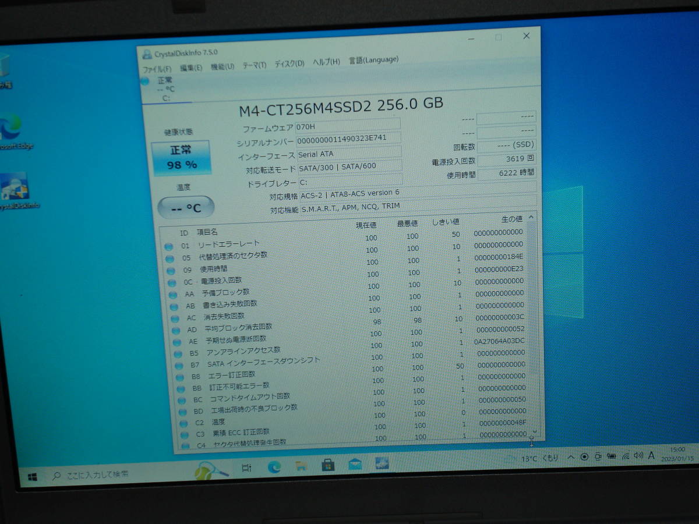The height and width of the screenshot is (524, 699).
Task: Open the テーマ(T) menu
Action: coord(255,65)
